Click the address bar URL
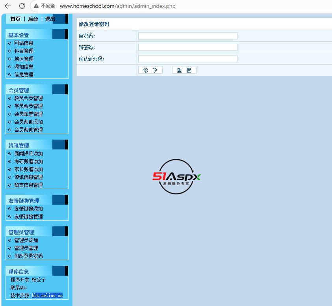 pyautogui.click(x=117, y=6)
